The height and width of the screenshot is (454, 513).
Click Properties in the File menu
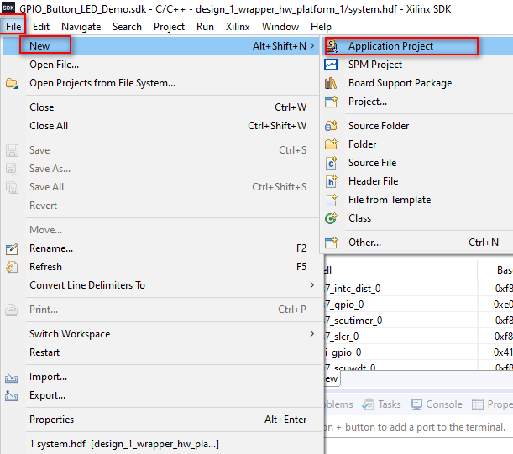click(51, 420)
